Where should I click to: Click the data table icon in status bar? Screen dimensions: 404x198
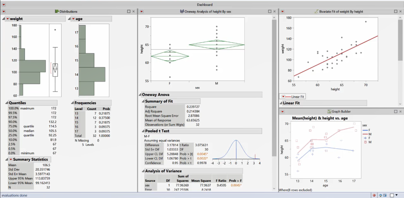(385, 196)
